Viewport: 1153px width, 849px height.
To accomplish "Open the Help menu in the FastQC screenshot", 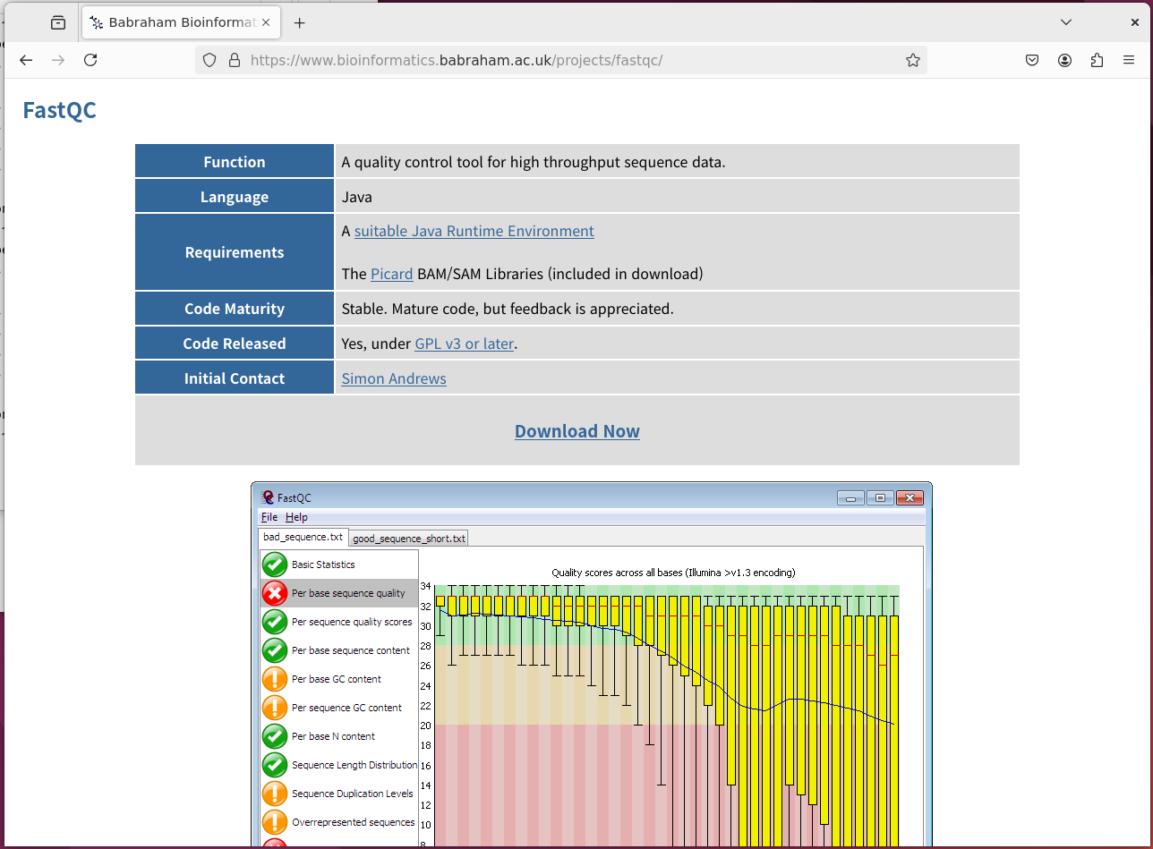I will coord(296,517).
